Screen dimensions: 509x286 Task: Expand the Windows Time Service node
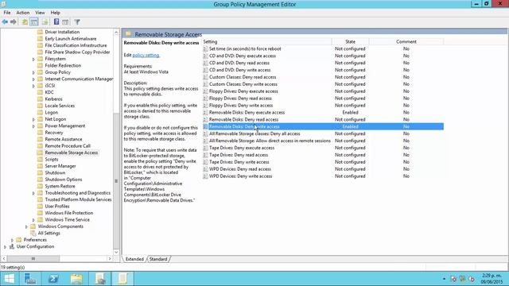pyautogui.click(x=33, y=220)
